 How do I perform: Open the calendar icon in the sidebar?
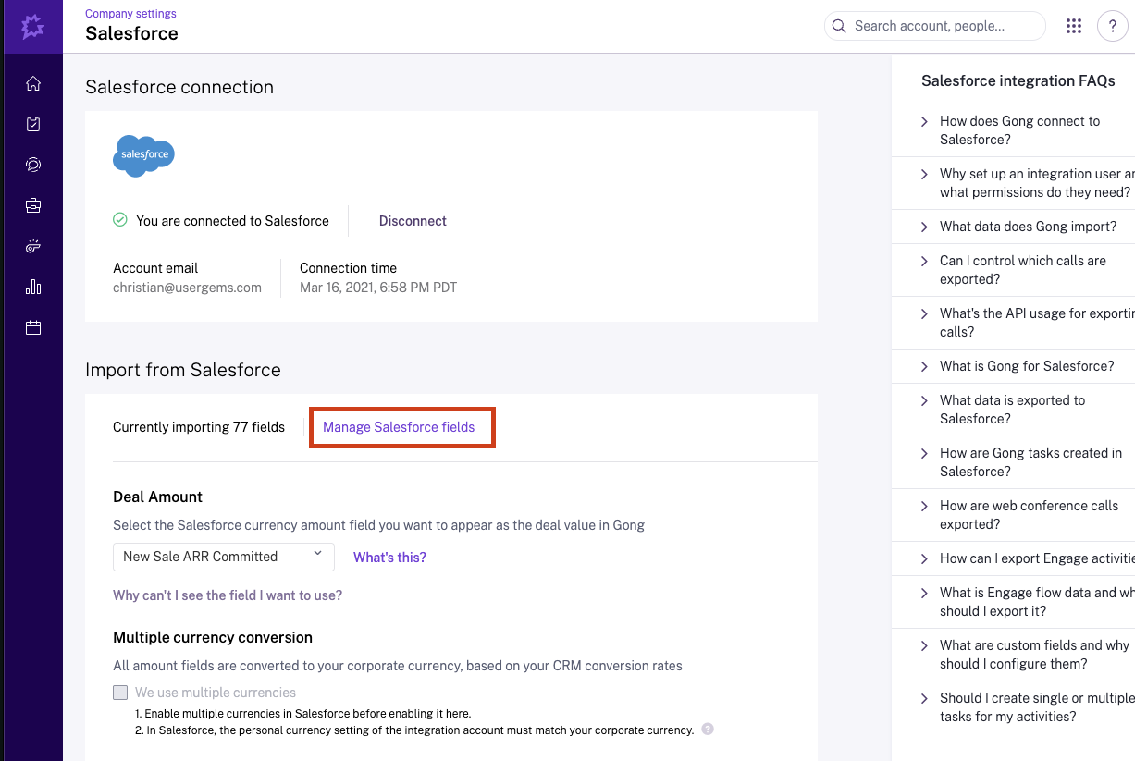pos(33,327)
